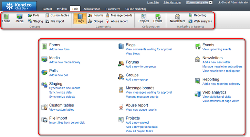This screenshot has width=250, height=137.
Task: Click the Kentico CMS Desk logo
Action: [19, 6]
